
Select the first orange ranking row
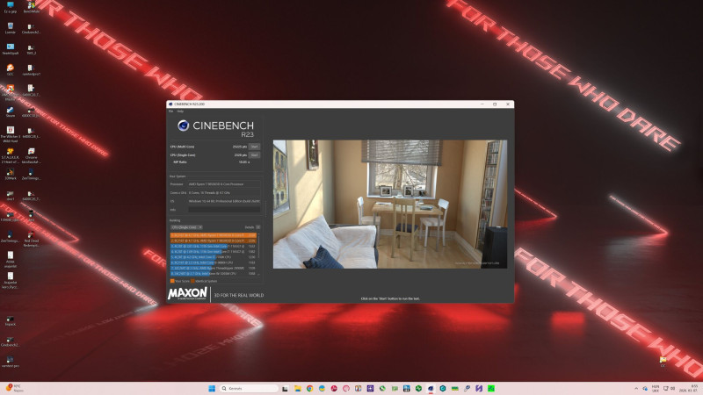pos(214,235)
